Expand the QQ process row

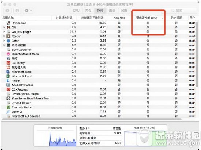click(4, 27)
